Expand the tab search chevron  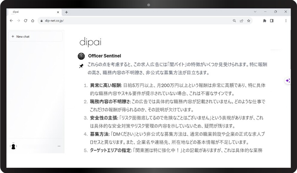pos(255,12)
